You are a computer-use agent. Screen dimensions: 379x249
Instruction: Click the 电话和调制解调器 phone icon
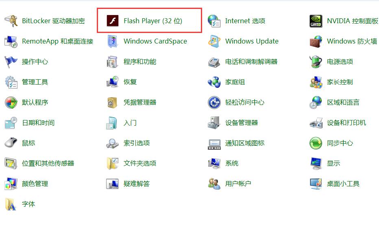(x=214, y=62)
